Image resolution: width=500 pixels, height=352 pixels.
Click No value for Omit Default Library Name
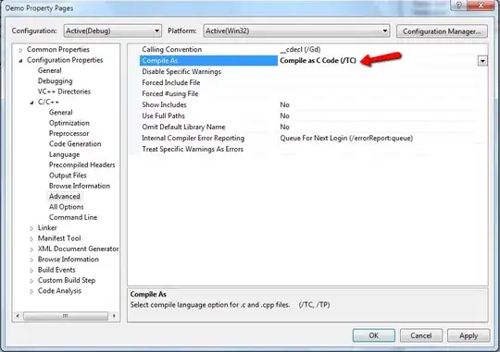pos(285,127)
